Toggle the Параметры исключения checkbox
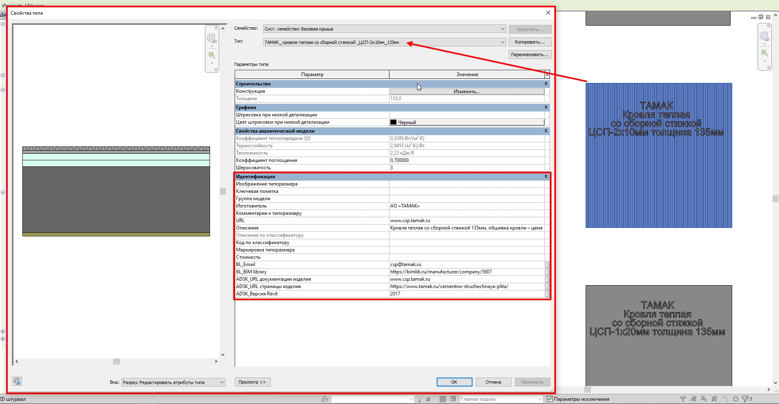 (x=549, y=399)
